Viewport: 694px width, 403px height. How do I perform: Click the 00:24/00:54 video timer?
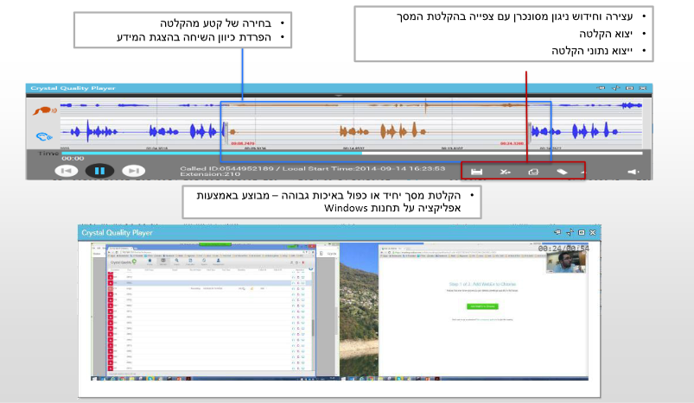(563, 249)
